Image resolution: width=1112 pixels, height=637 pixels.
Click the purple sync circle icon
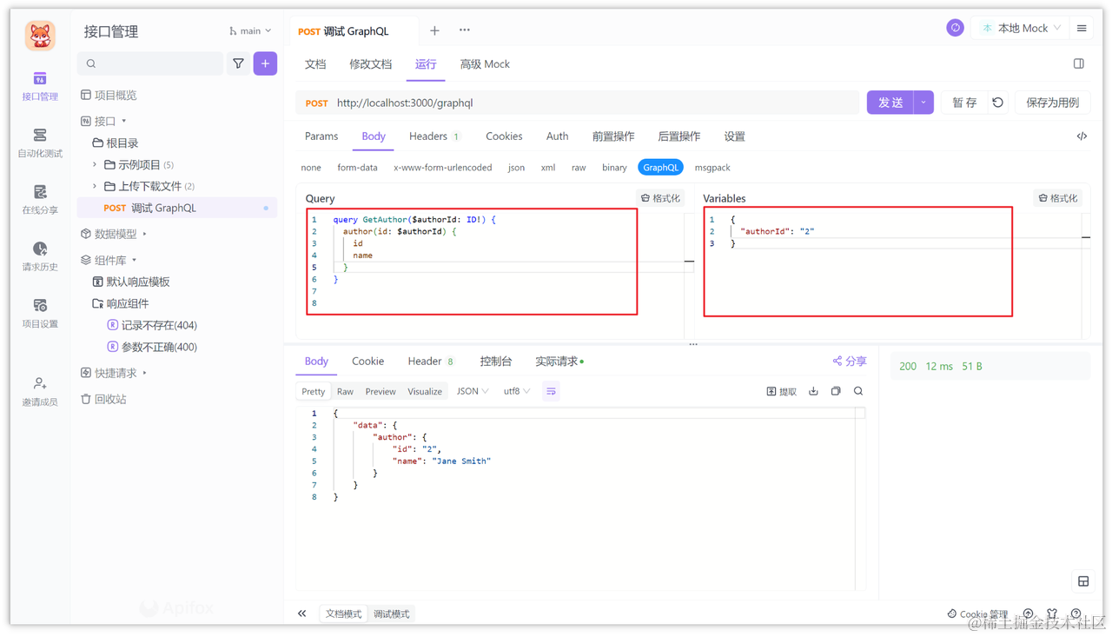pyautogui.click(x=955, y=28)
